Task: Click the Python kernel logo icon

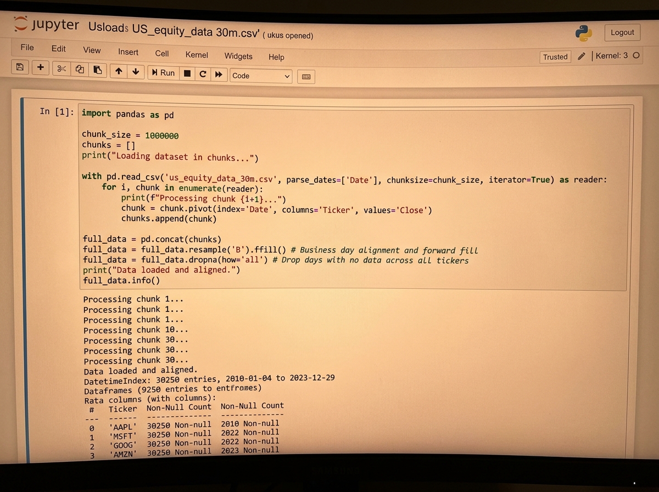Action: (x=584, y=33)
